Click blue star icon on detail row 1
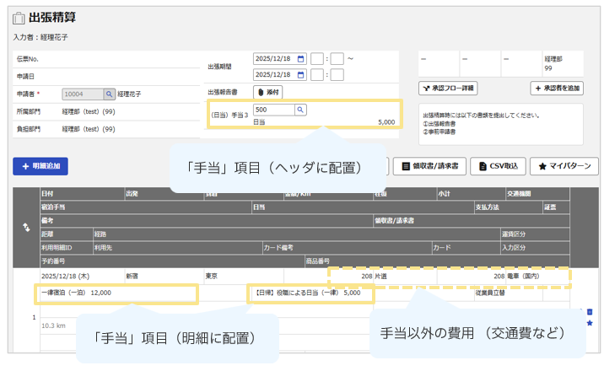The width and height of the screenshot is (604, 371). tap(590, 323)
